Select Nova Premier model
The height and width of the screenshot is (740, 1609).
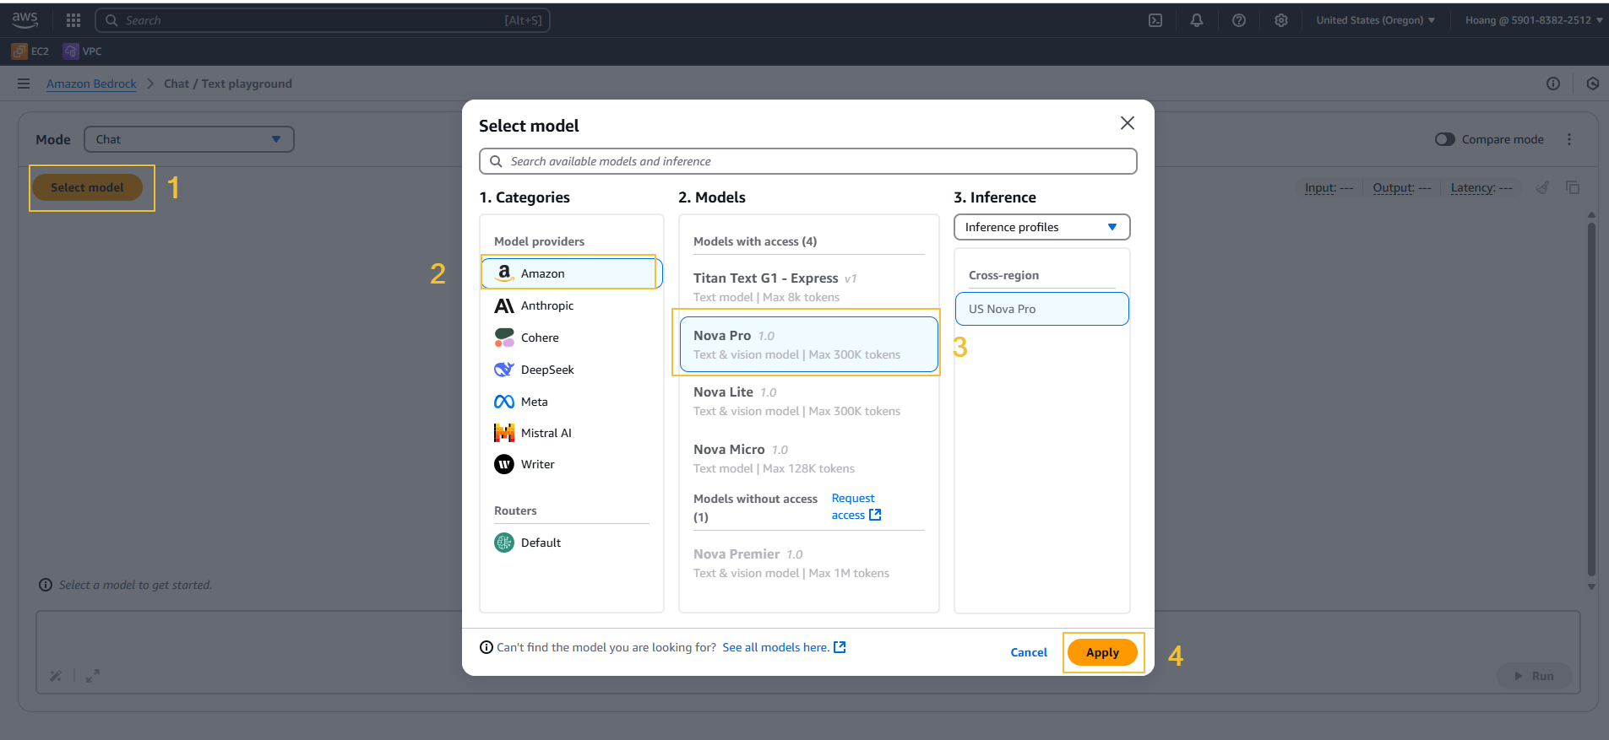coord(809,563)
